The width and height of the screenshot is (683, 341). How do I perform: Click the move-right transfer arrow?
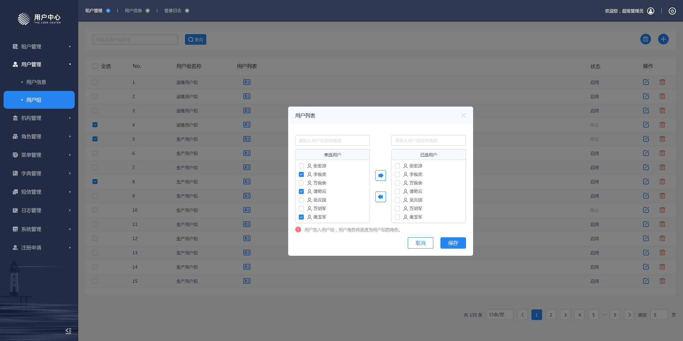coord(380,175)
